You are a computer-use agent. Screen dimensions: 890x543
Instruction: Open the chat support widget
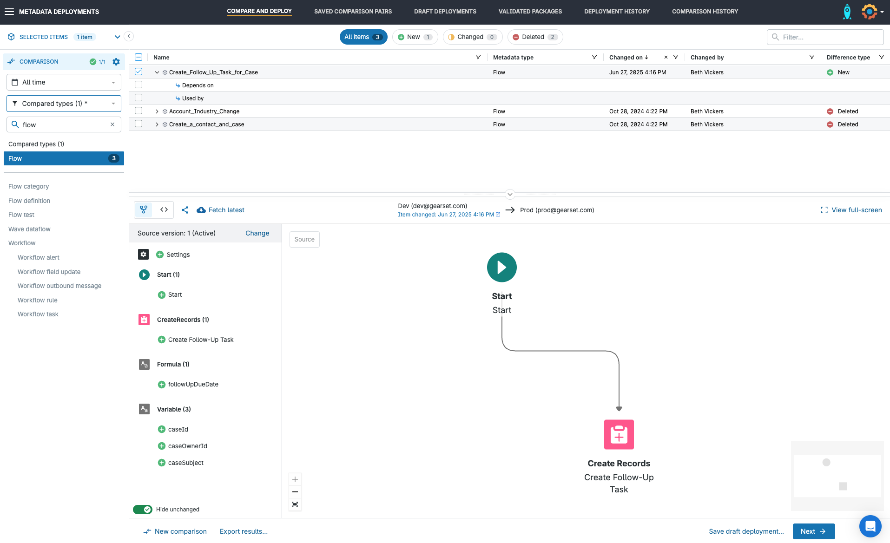pos(870,526)
